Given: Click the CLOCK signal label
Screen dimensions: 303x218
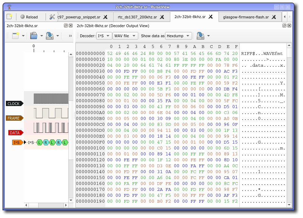Looking at the screenshot, I should coord(15,104).
